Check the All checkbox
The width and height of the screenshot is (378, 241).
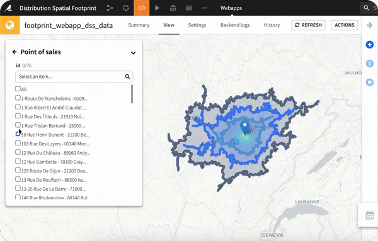click(18, 89)
